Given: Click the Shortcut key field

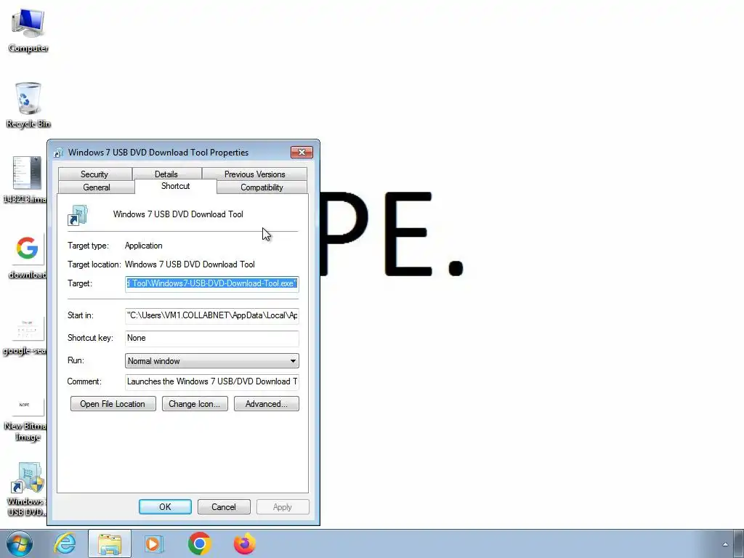Looking at the screenshot, I should pos(212,338).
